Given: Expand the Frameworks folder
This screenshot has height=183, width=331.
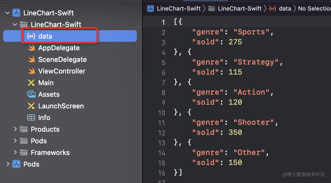Looking at the screenshot, I should (15, 152).
